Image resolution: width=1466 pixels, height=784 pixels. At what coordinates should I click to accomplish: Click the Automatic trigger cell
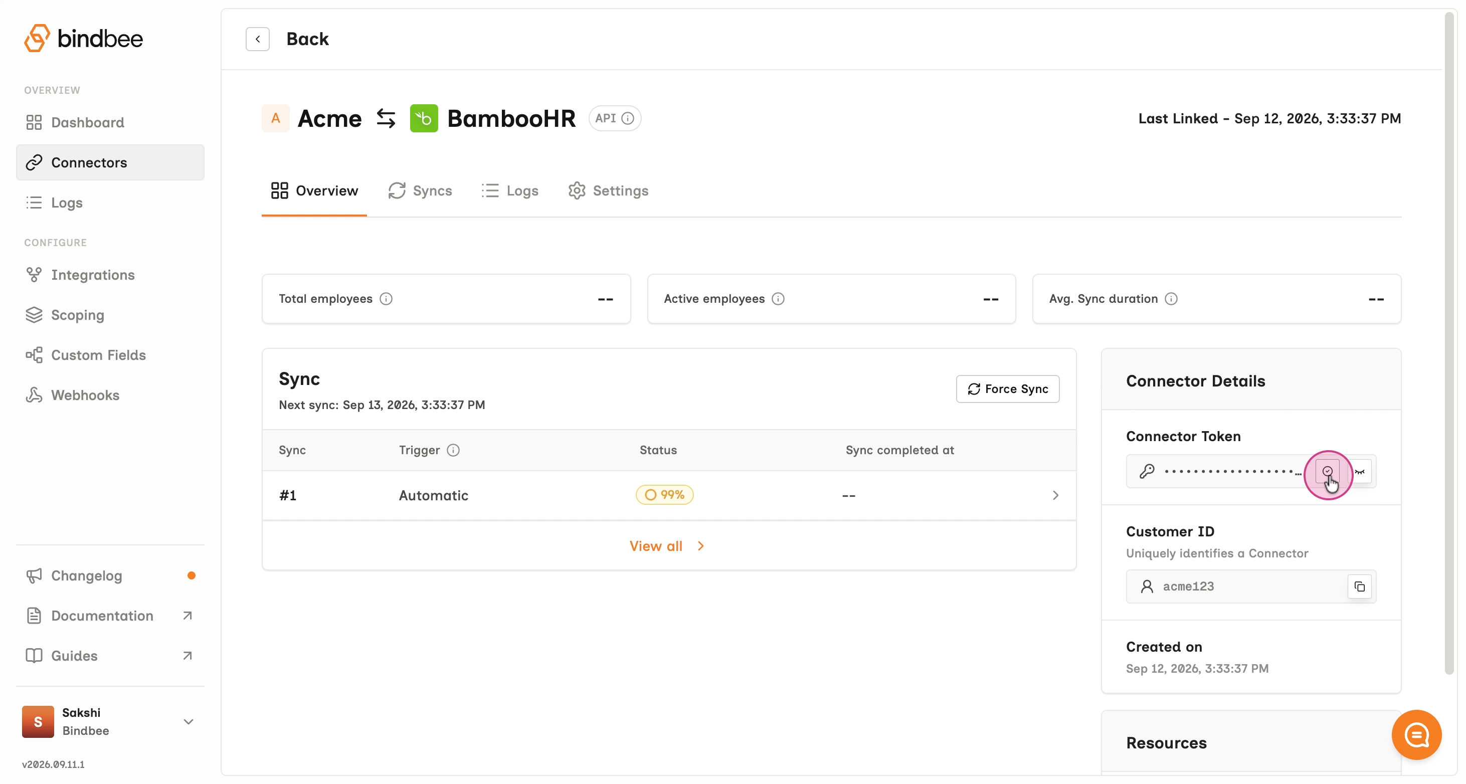434,496
